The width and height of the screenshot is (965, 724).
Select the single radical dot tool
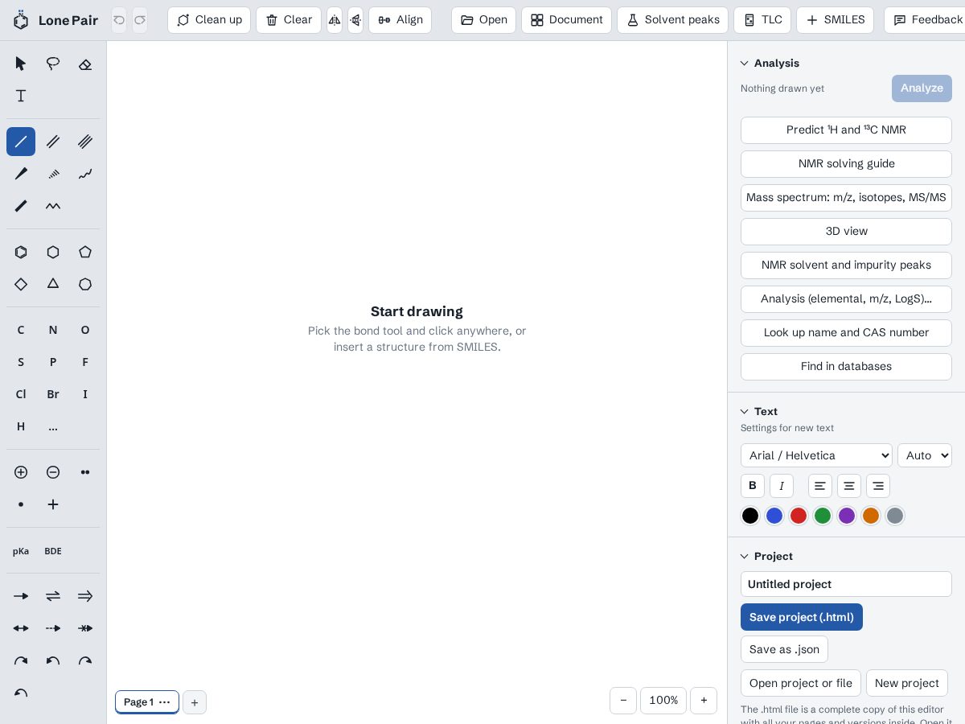pos(21,504)
